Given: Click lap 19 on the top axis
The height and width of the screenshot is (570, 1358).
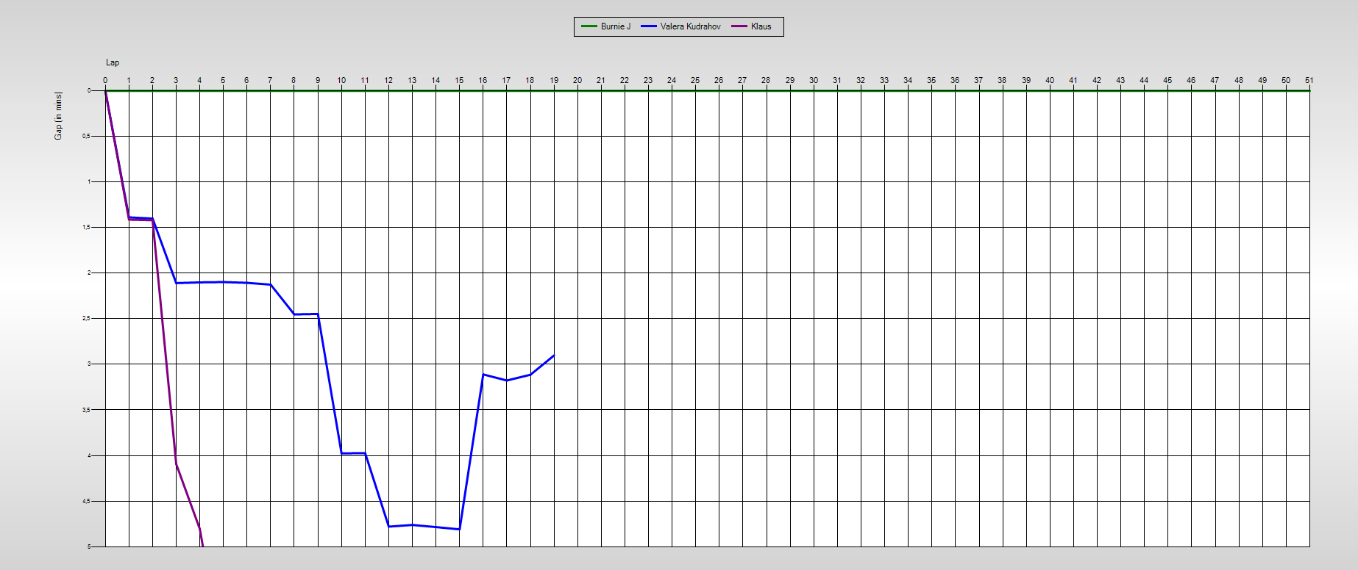Looking at the screenshot, I should coord(554,81).
